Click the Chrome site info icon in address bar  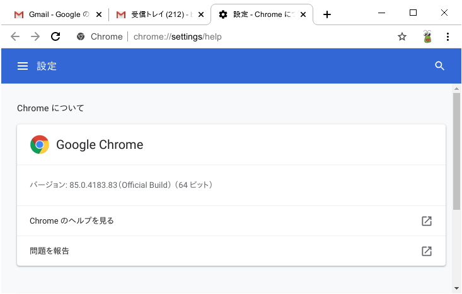pos(81,36)
